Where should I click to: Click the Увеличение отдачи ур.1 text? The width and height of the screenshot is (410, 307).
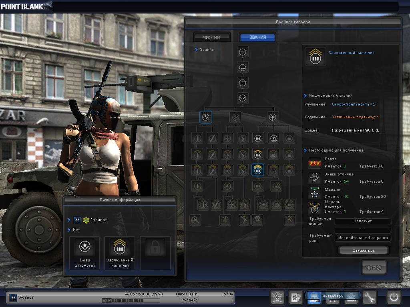point(356,117)
